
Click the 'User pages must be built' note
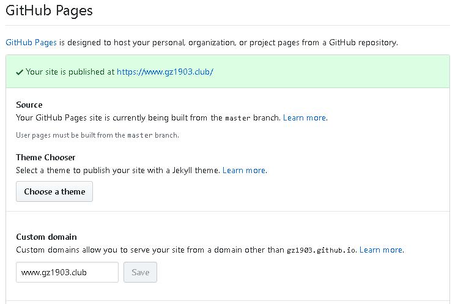coord(97,135)
